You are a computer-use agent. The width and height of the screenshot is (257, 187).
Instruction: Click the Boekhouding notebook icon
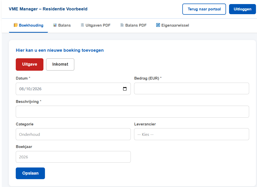click(x=15, y=25)
